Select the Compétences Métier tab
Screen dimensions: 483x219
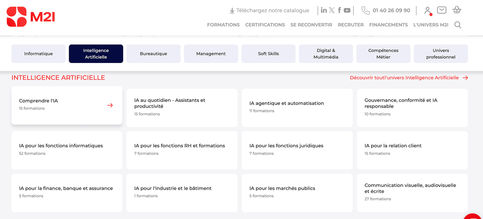383,54
